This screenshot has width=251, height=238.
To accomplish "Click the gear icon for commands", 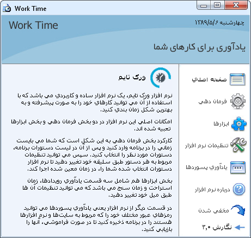I will [x=238, y=101].
